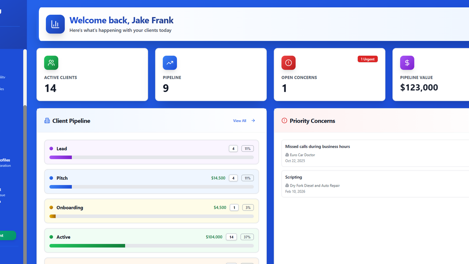469x264 pixels.
Task: Click the Pitch stage progress bar
Action: (152, 187)
